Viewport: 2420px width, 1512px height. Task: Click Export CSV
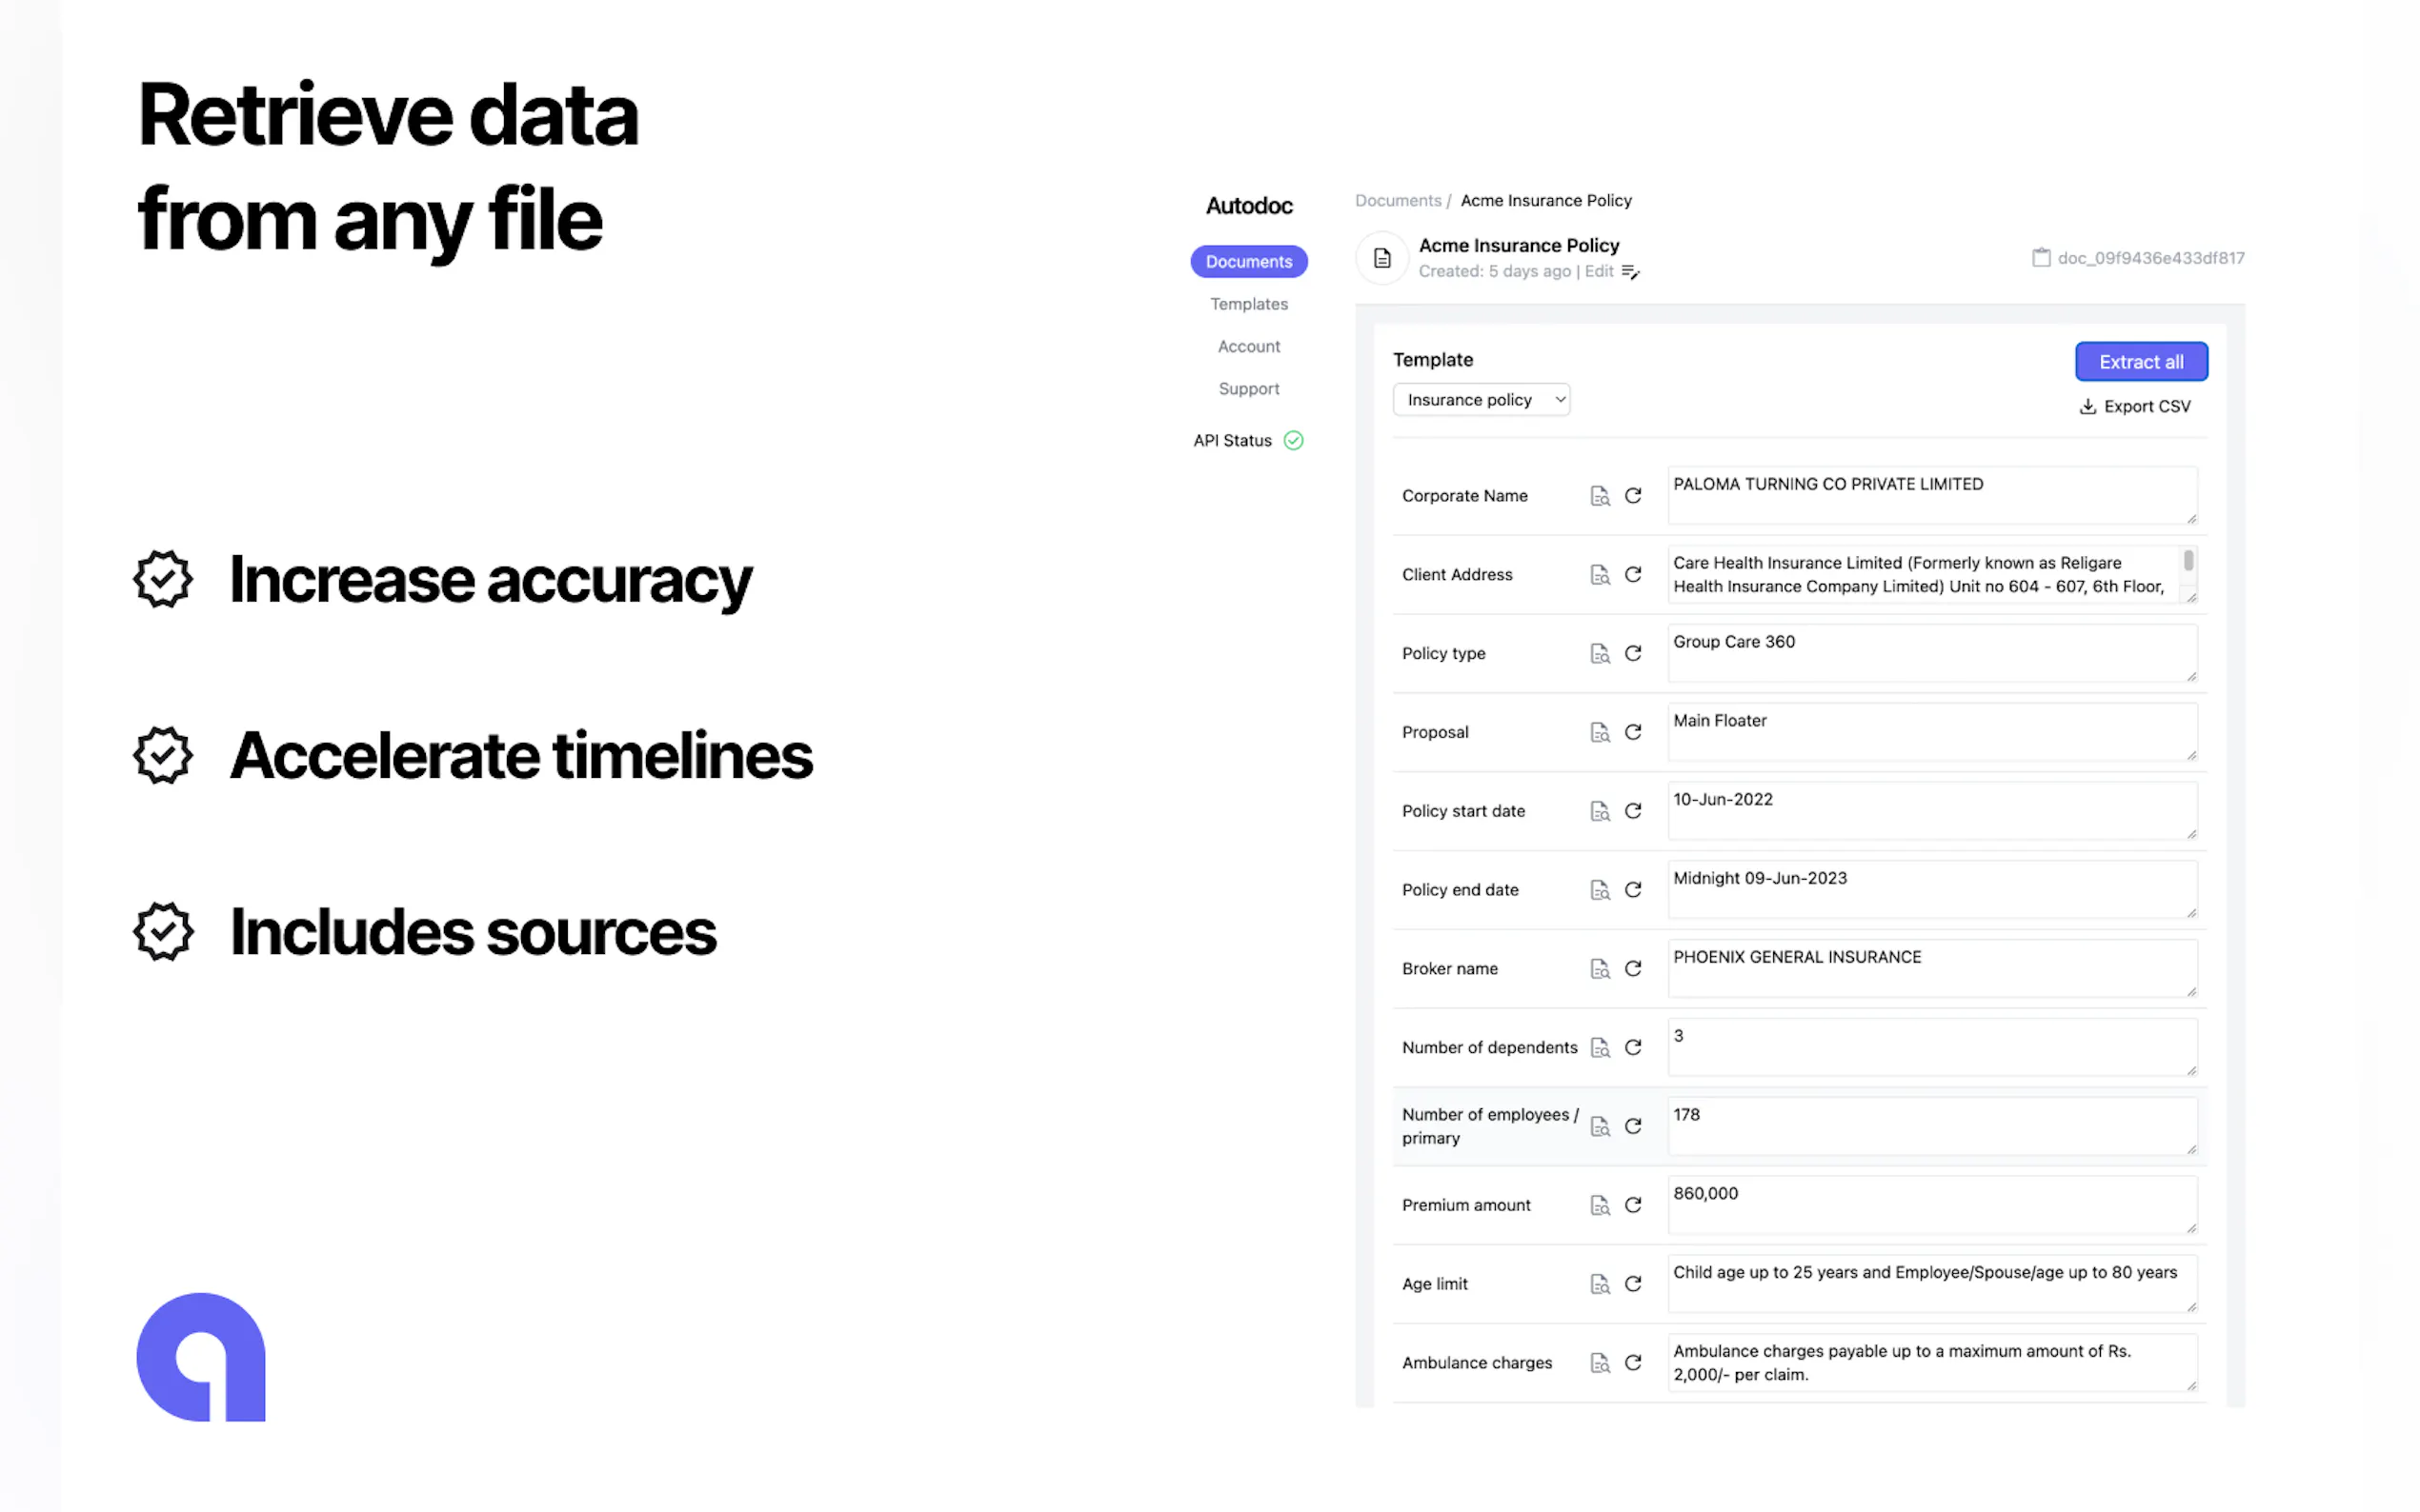point(2134,406)
